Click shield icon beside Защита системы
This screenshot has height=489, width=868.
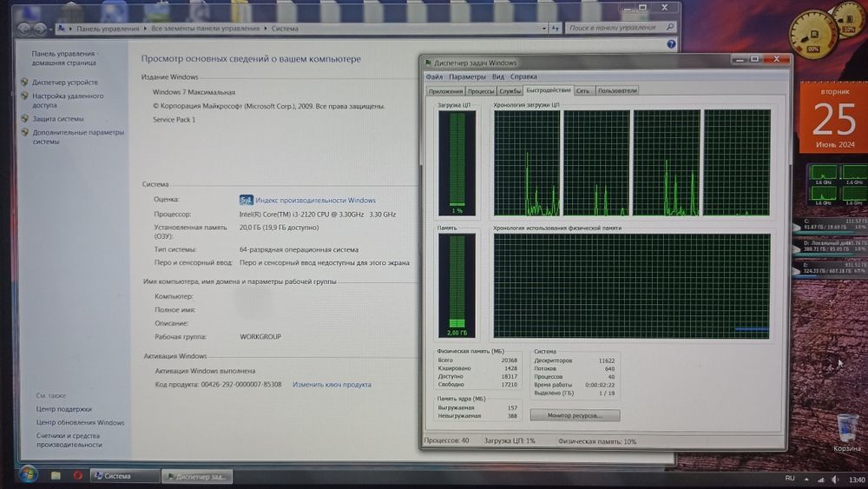click(x=24, y=118)
